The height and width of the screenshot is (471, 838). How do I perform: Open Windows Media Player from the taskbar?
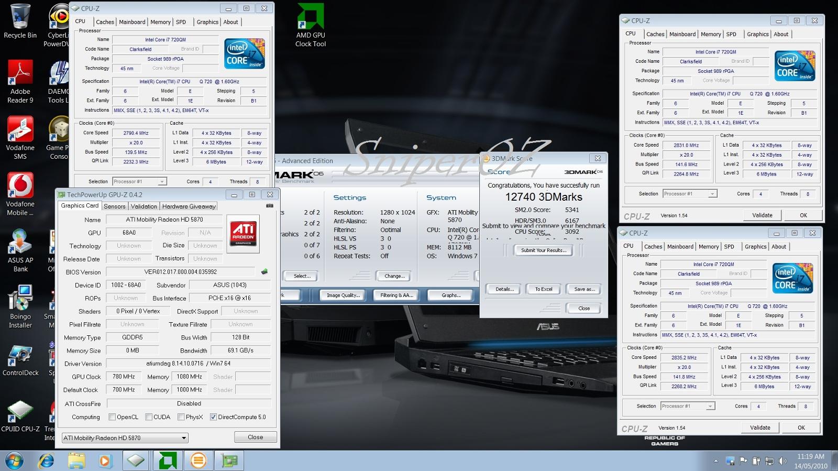coord(105,461)
